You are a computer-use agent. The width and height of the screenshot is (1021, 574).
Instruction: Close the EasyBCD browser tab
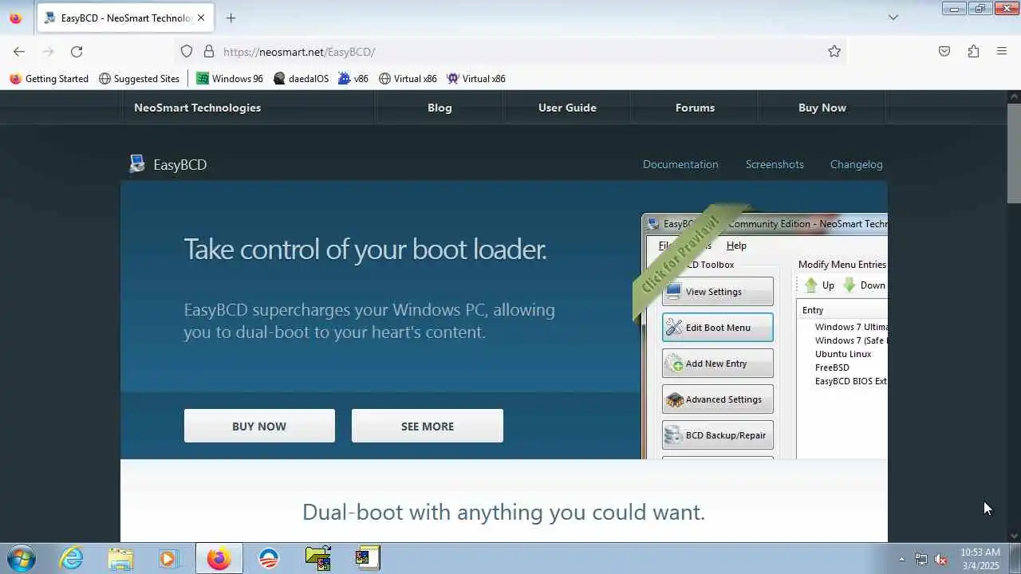pos(201,18)
